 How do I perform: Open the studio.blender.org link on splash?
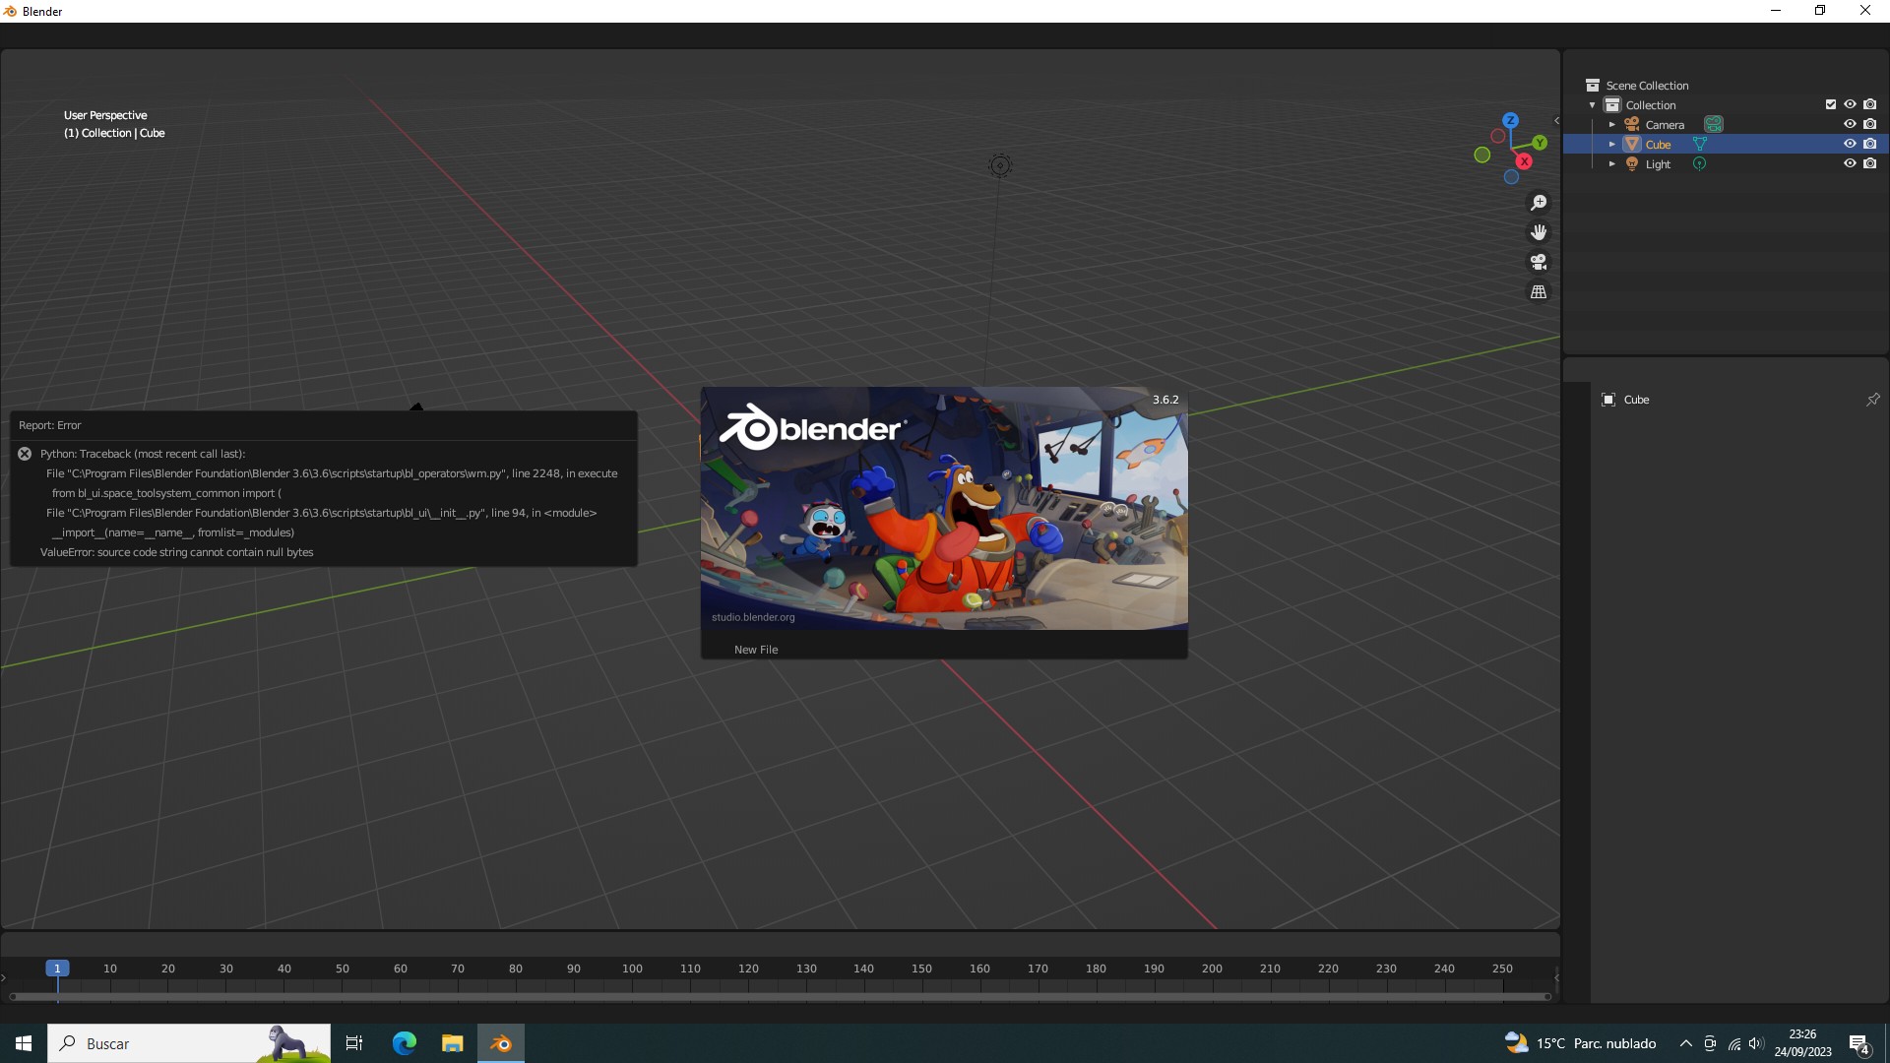pos(753,617)
